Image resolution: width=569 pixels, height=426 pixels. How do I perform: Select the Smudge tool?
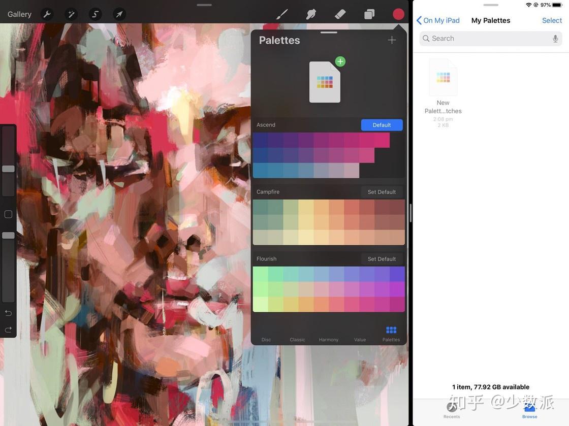310,14
